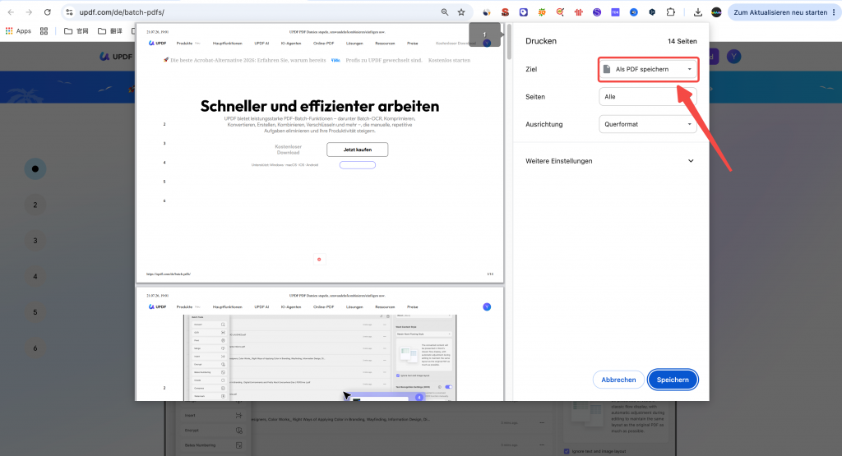
Task: Expand Weitere Einstellungen section
Action: pyautogui.click(x=609, y=161)
